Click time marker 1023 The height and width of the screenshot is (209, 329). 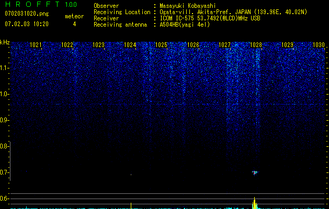click(99, 45)
